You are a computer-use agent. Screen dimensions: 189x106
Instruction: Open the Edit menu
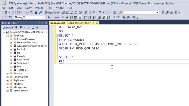click(11, 8)
